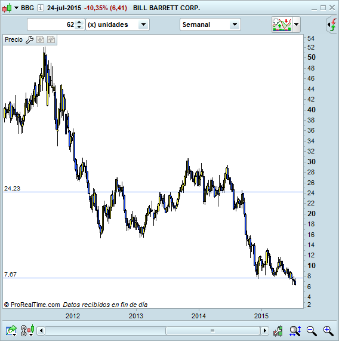339x341 pixels.
Task: Move the Precio panel down
Action: pyautogui.click(x=40, y=39)
